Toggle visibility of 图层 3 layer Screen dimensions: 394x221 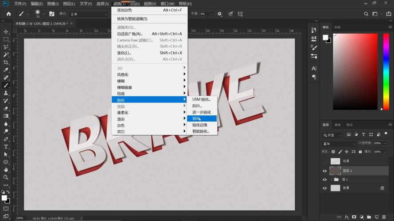[x=325, y=171]
